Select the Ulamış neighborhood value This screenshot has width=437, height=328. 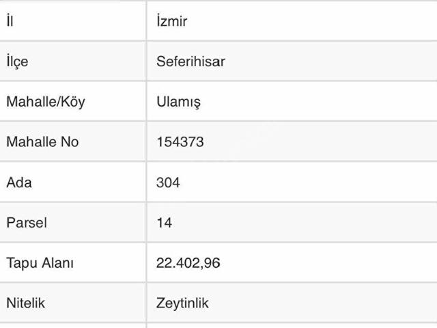178,102
